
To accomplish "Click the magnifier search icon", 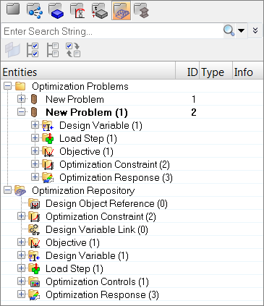I will (229, 31).
